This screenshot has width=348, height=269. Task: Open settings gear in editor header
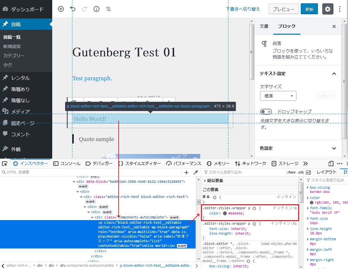click(328, 9)
